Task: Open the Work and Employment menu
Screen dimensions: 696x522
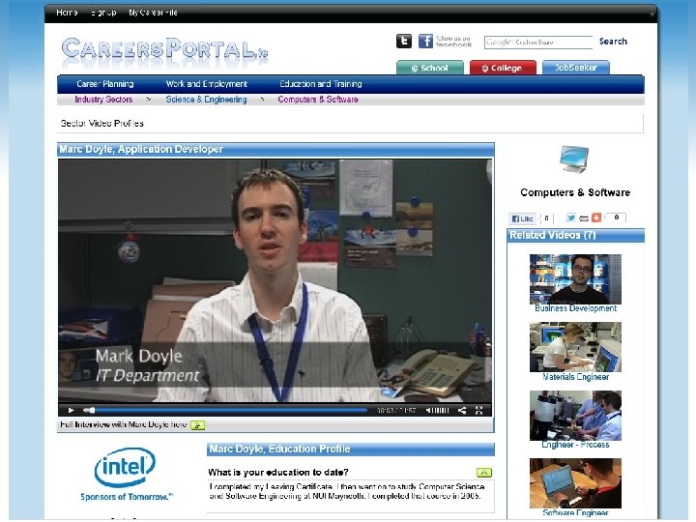Action: [207, 84]
